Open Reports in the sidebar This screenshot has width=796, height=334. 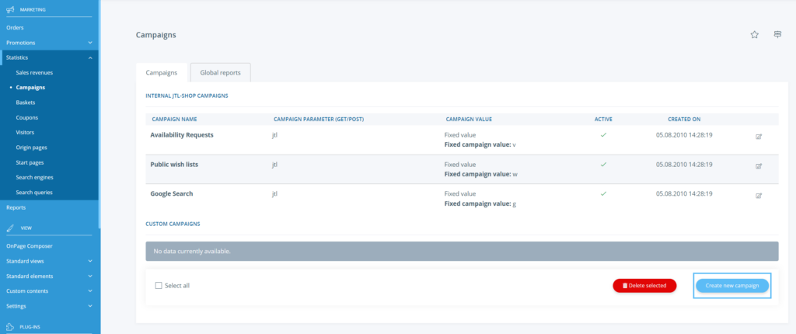16,207
